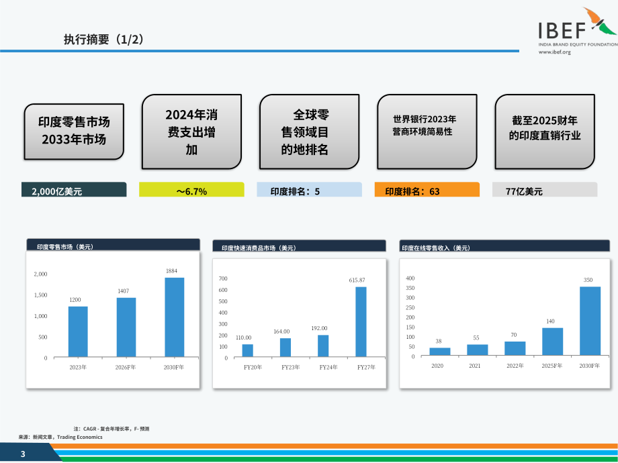Click the FY20年 axis label
Viewport: 618px width, 463px height.
tap(253, 367)
